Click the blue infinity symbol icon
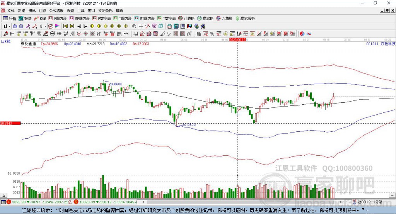 309,34
